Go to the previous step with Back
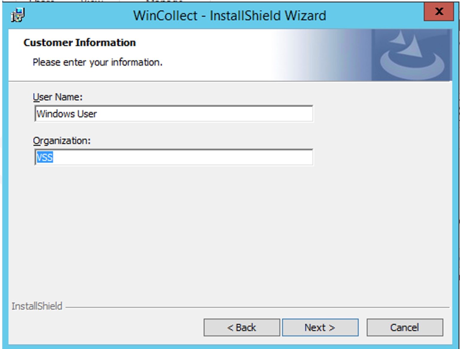460x349 pixels. [242, 327]
